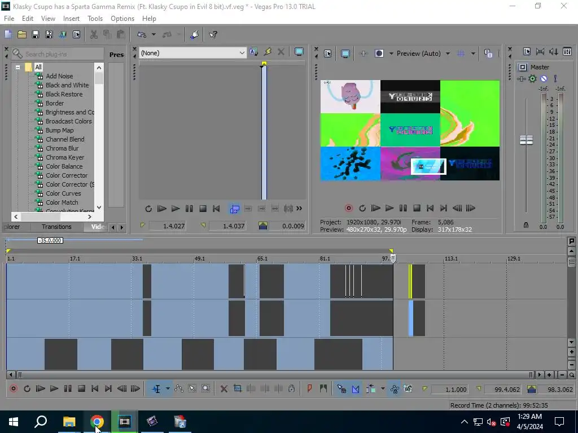Click the Trim icon on timeline toolbar
Image resolution: width=578 pixels, height=433 pixels.
pos(238,389)
